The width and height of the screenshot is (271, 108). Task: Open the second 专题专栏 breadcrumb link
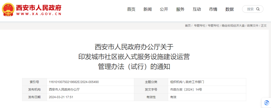click(214, 26)
